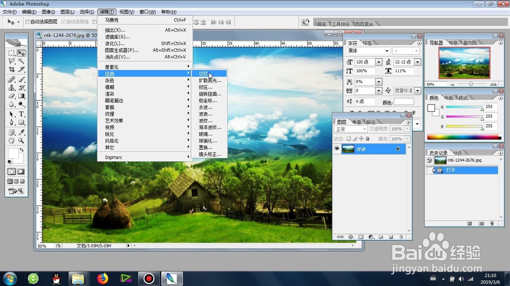Open the tracking value 0 dropdown

(378, 91)
